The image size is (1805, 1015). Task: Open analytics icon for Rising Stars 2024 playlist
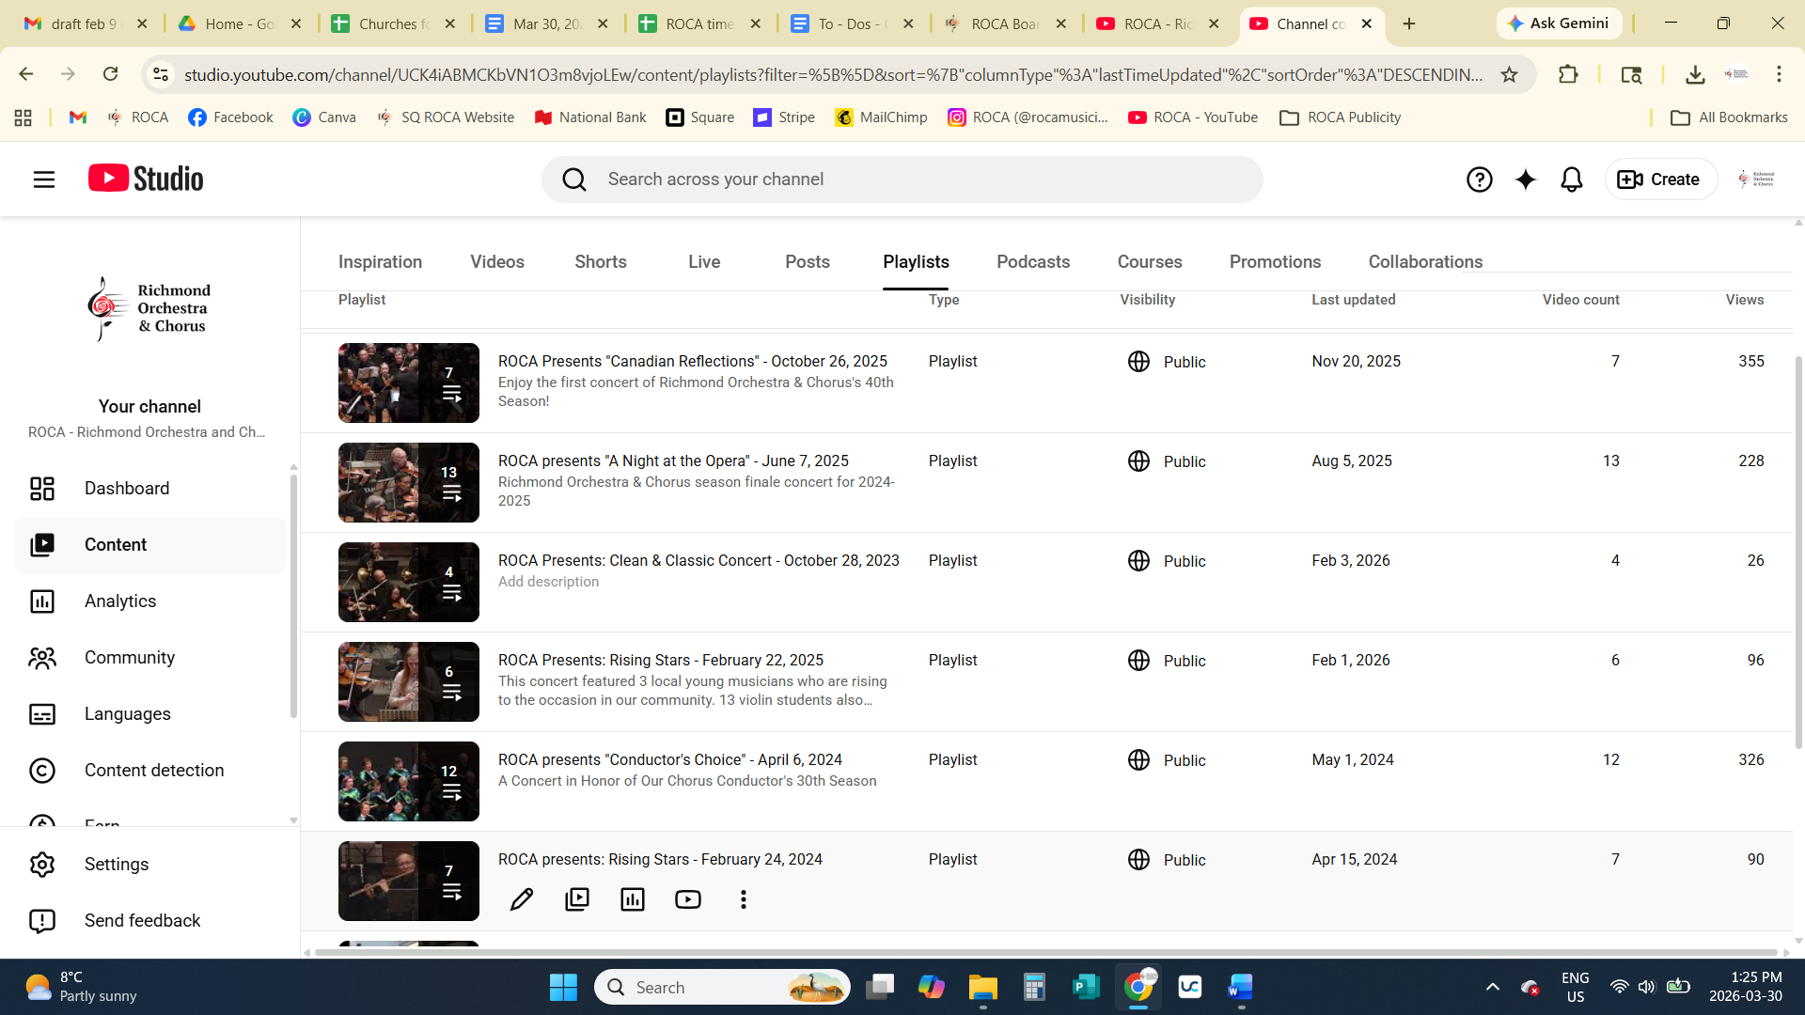click(633, 899)
